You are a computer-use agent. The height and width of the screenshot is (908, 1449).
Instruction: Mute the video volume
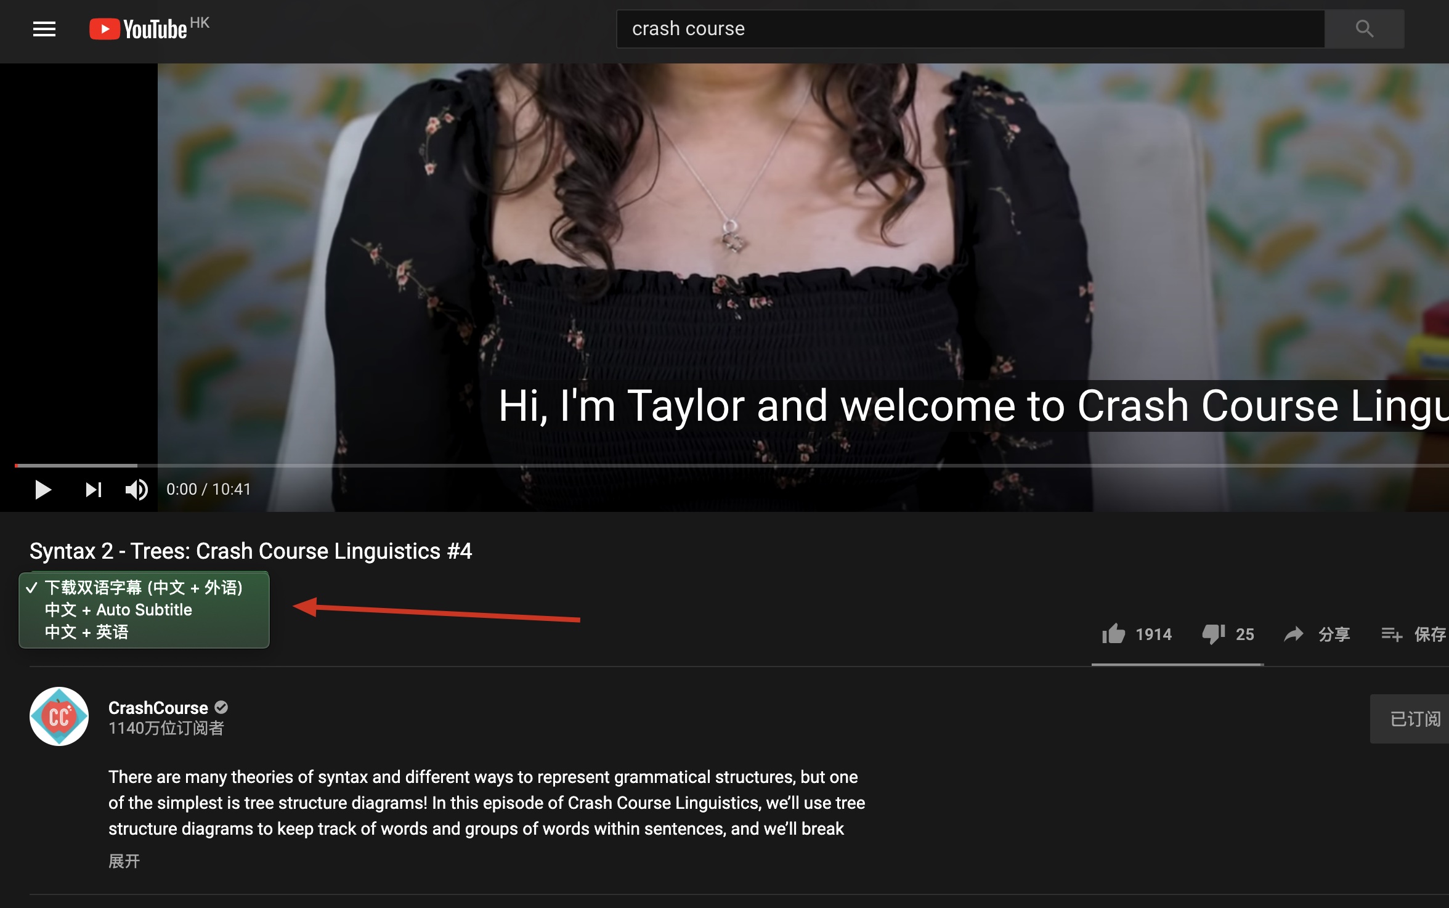pos(136,490)
